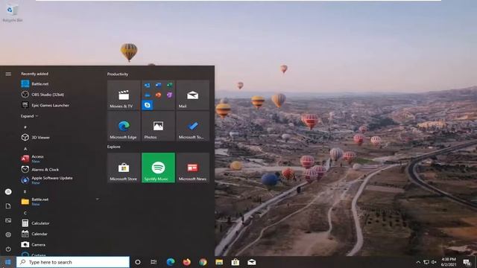The image size is (477, 268).
Task: Launch Chrome from the taskbar
Action: pos(203,262)
